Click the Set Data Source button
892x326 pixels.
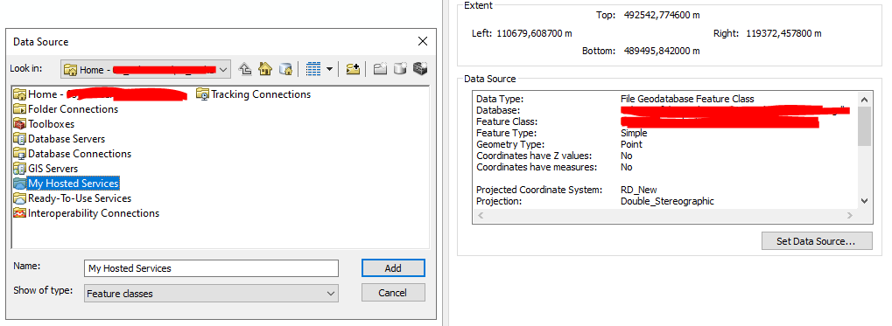(817, 241)
